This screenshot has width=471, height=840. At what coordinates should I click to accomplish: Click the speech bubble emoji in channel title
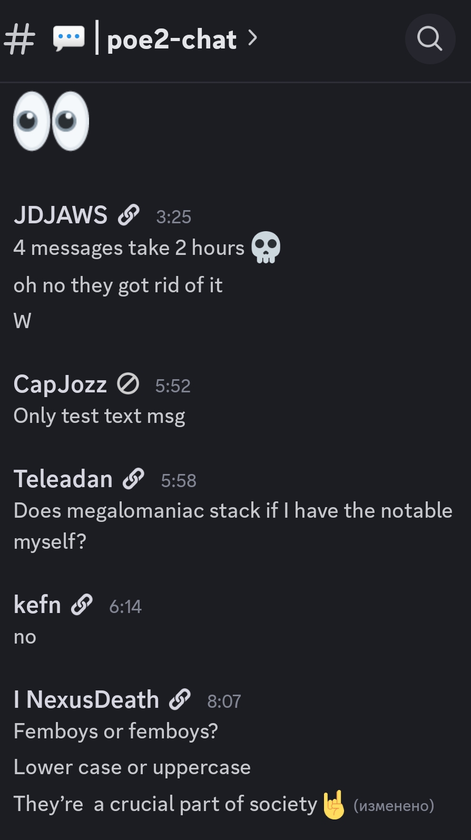(69, 38)
